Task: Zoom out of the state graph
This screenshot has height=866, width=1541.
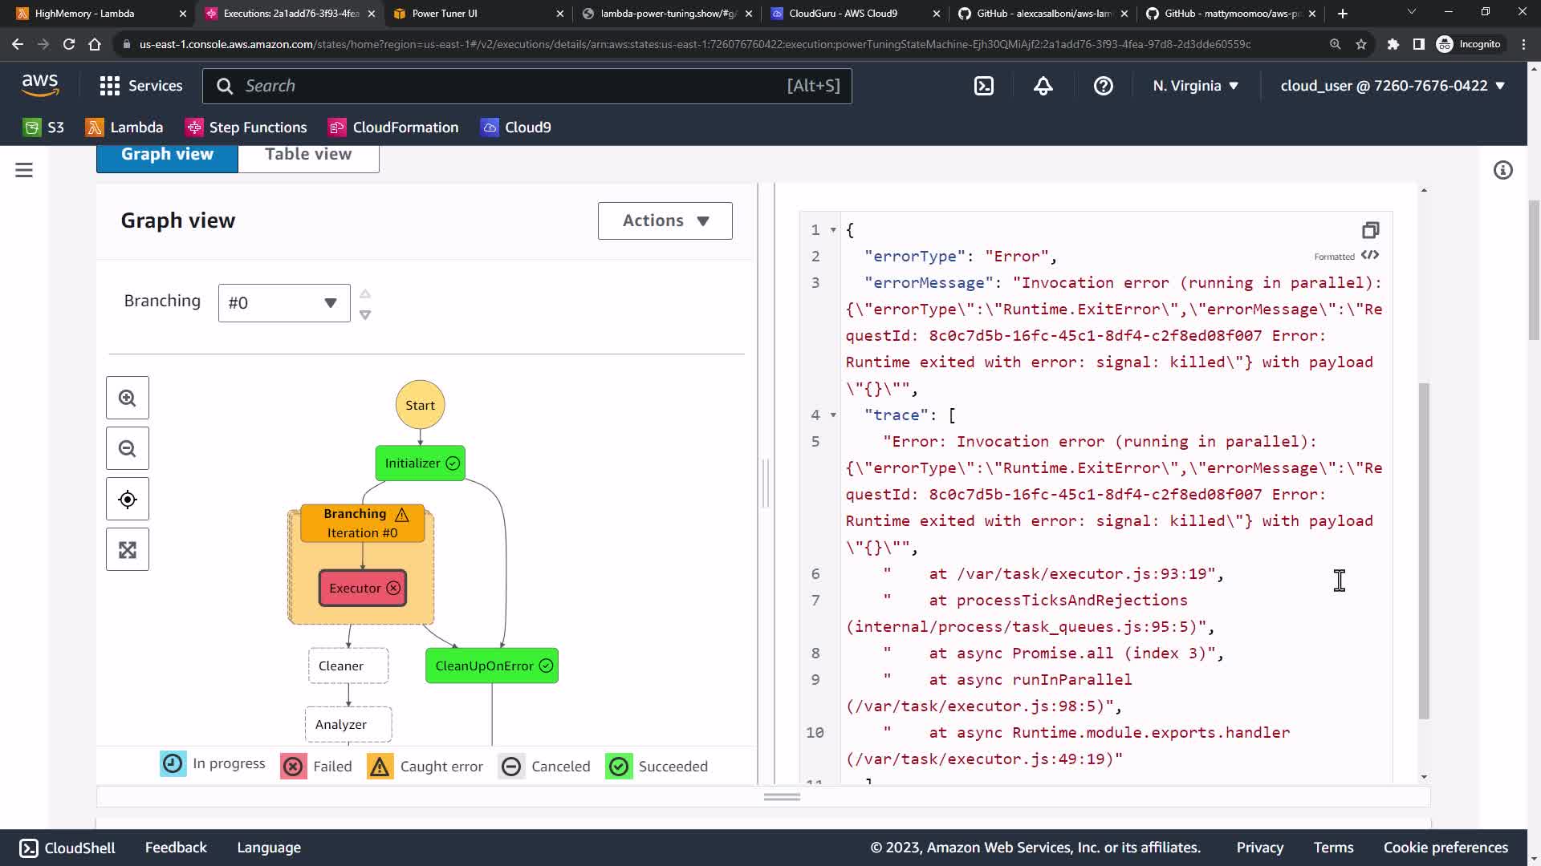Action: (x=127, y=448)
